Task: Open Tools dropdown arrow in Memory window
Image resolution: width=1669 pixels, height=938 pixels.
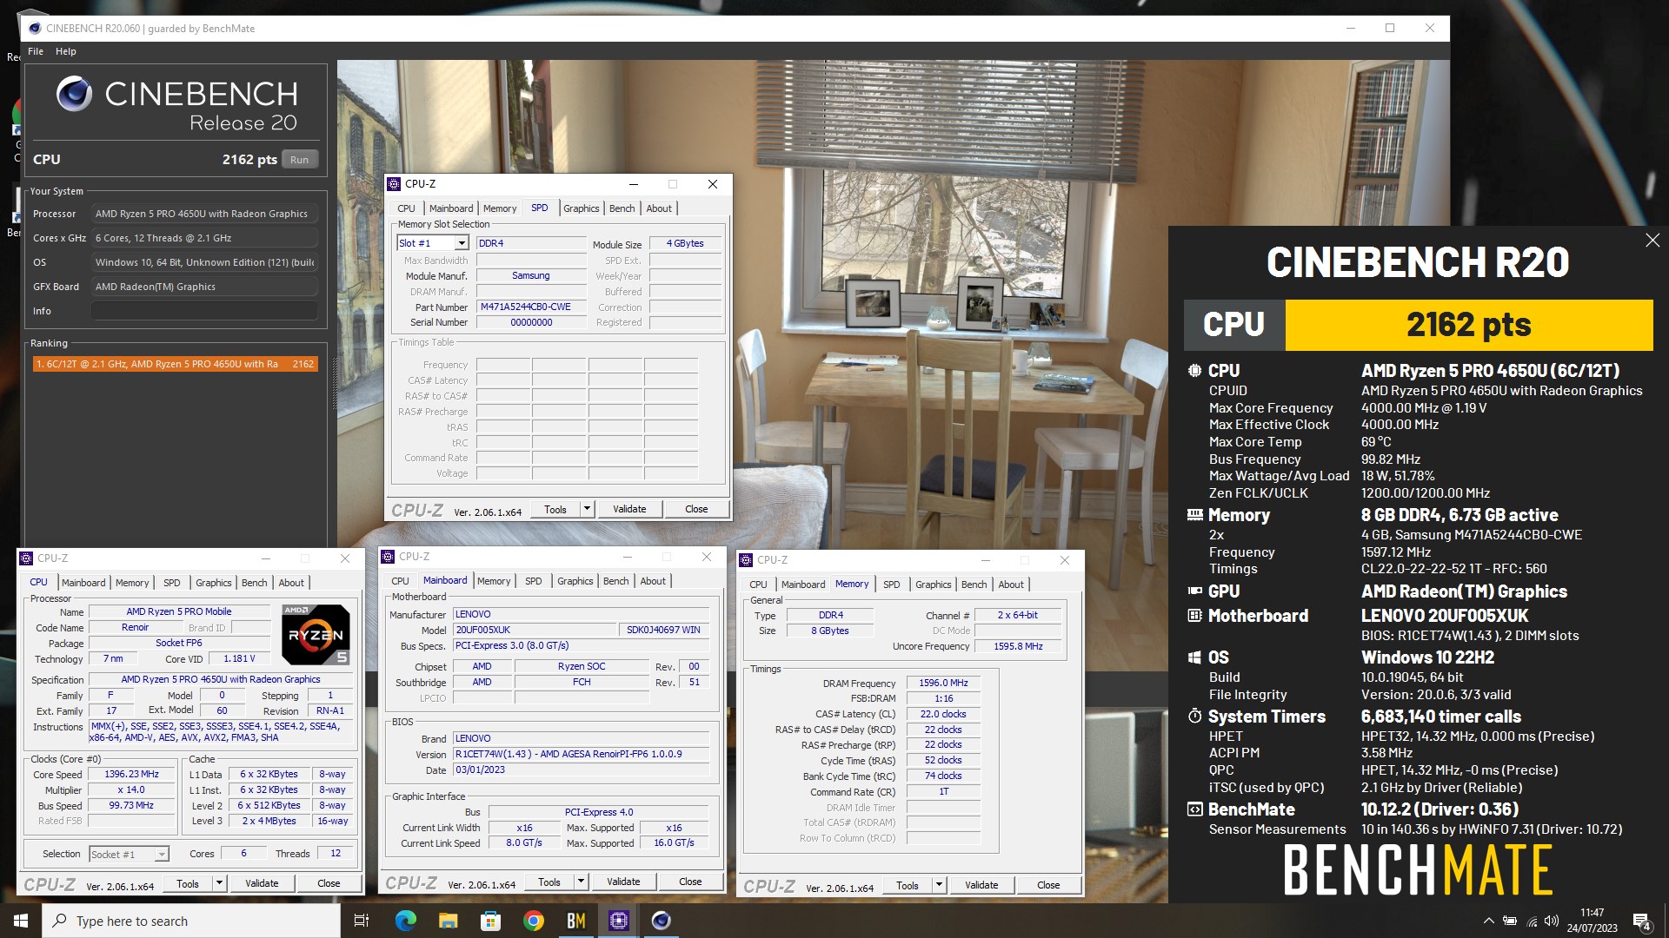Action: (940, 885)
